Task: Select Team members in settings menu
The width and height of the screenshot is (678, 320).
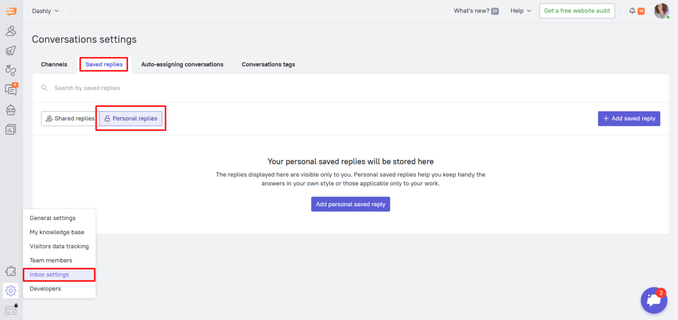Action: (x=51, y=260)
